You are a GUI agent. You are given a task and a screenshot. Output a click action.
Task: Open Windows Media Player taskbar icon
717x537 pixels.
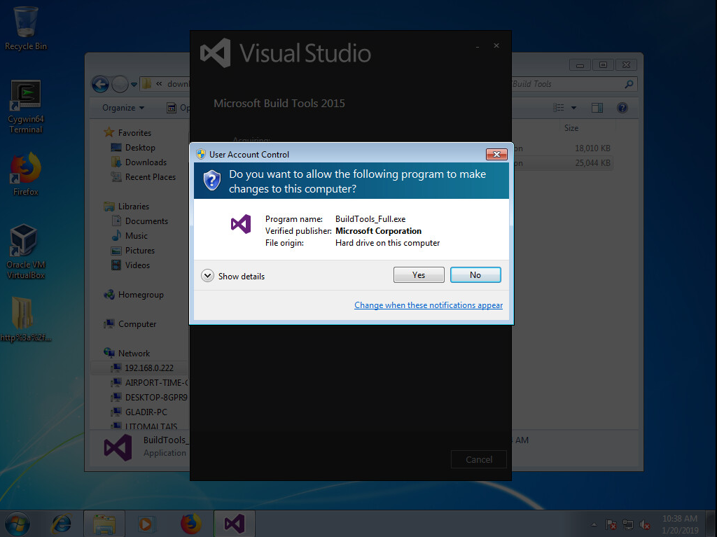click(x=146, y=523)
